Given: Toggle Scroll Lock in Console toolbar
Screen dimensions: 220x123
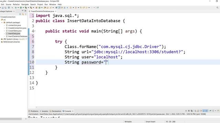Looking at the screenshot, I should click(198, 111).
